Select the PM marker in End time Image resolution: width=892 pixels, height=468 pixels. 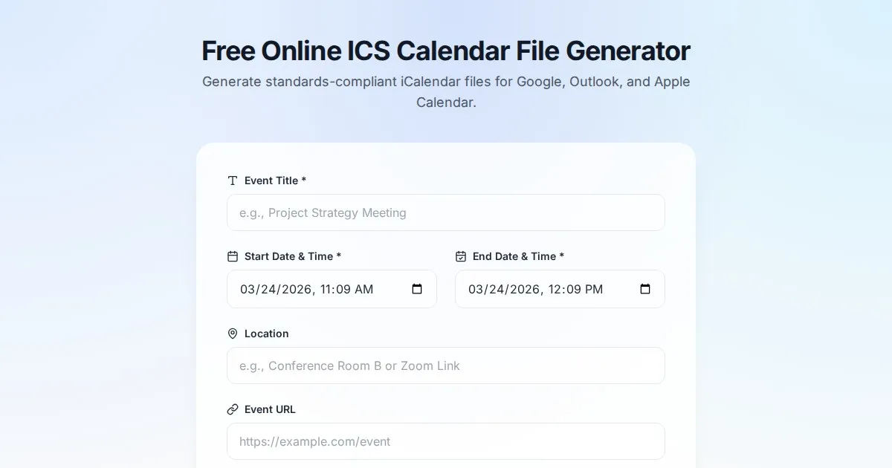593,289
